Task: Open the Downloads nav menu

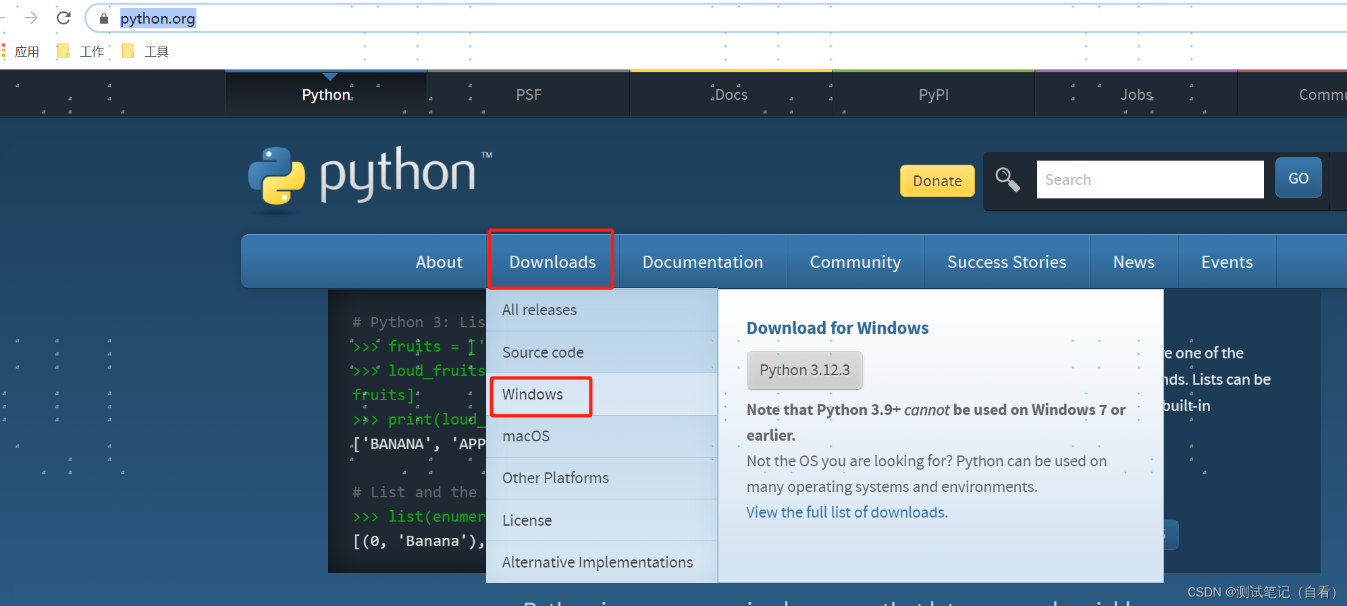Action: (x=552, y=262)
